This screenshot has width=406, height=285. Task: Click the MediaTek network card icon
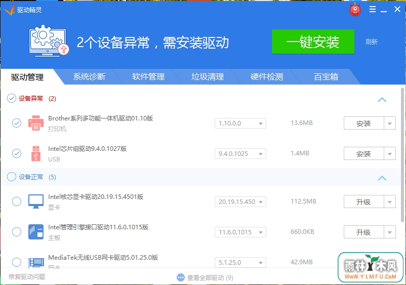pos(36,262)
